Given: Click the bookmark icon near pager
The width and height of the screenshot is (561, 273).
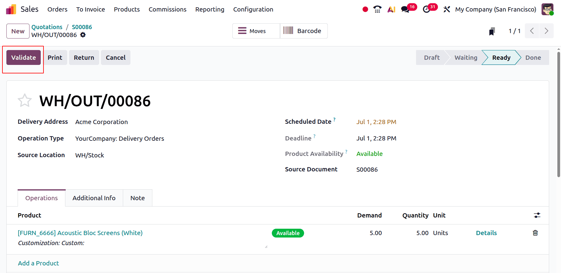Looking at the screenshot, I should pyautogui.click(x=492, y=31).
